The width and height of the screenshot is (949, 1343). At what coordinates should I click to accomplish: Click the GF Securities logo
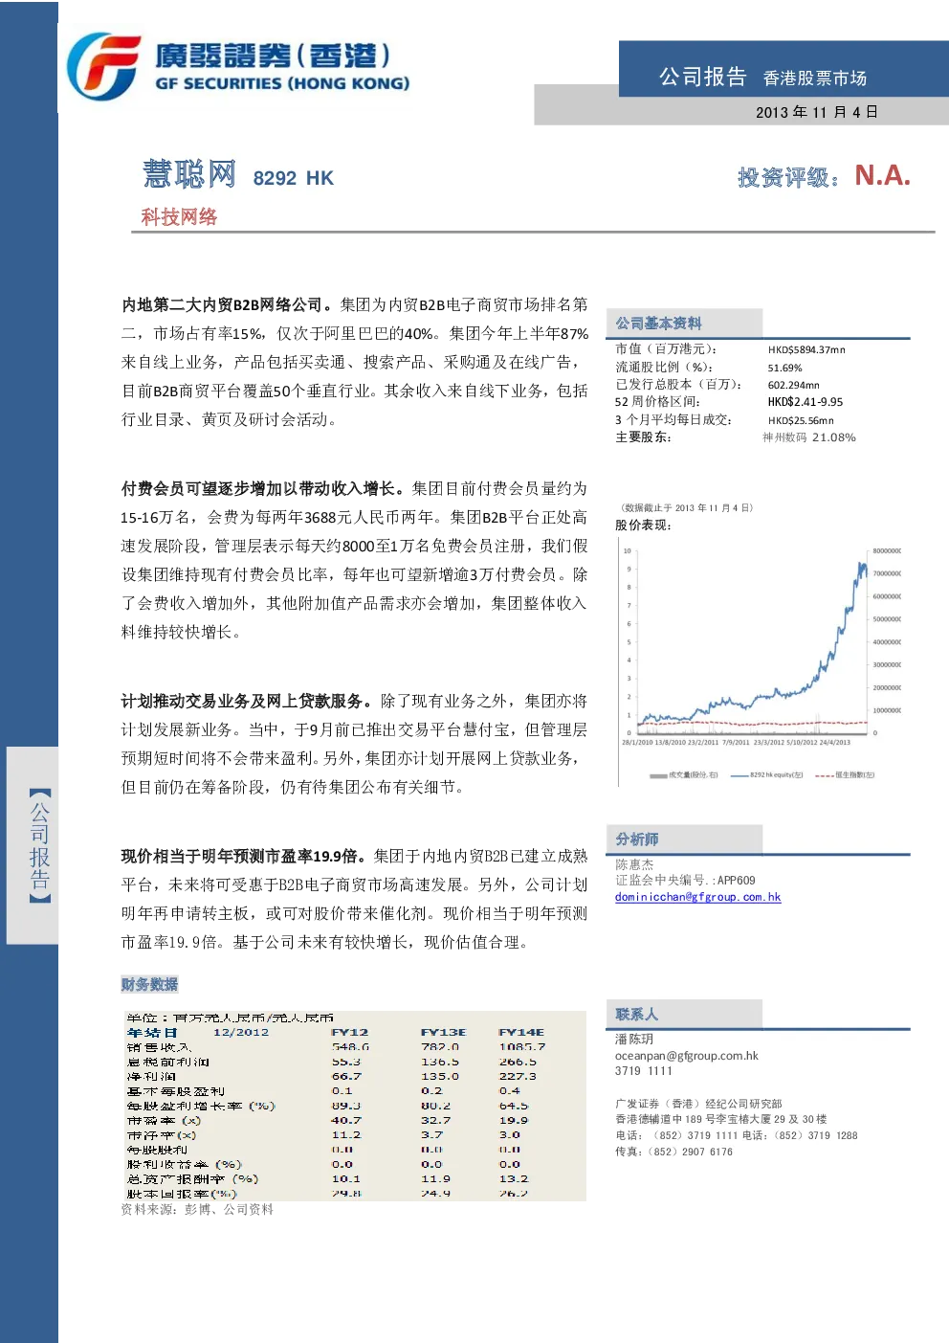point(238,65)
